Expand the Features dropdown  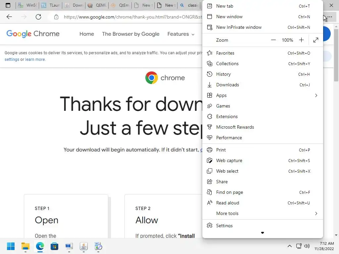[x=181, y=34]
